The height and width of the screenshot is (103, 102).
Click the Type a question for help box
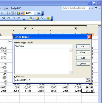75,8
